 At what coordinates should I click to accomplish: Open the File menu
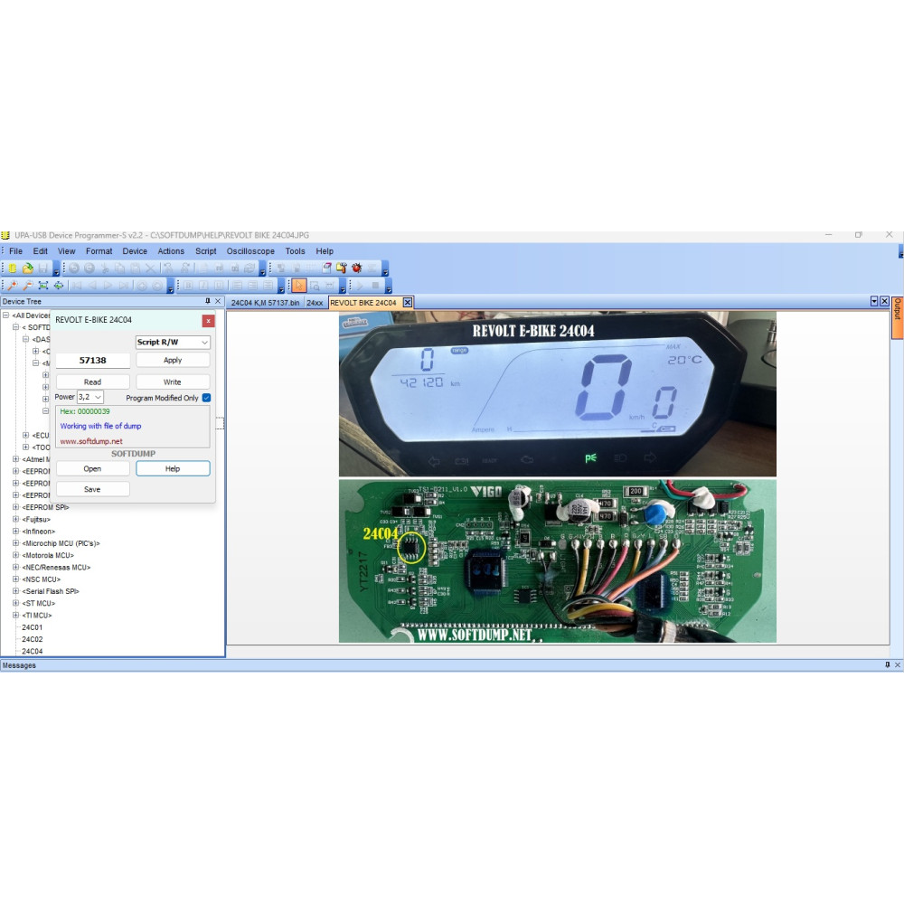(x=16, y=250)
